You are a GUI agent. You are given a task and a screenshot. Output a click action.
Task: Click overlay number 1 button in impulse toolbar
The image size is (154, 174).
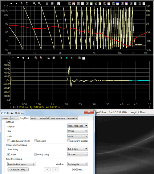pos(79,58)
